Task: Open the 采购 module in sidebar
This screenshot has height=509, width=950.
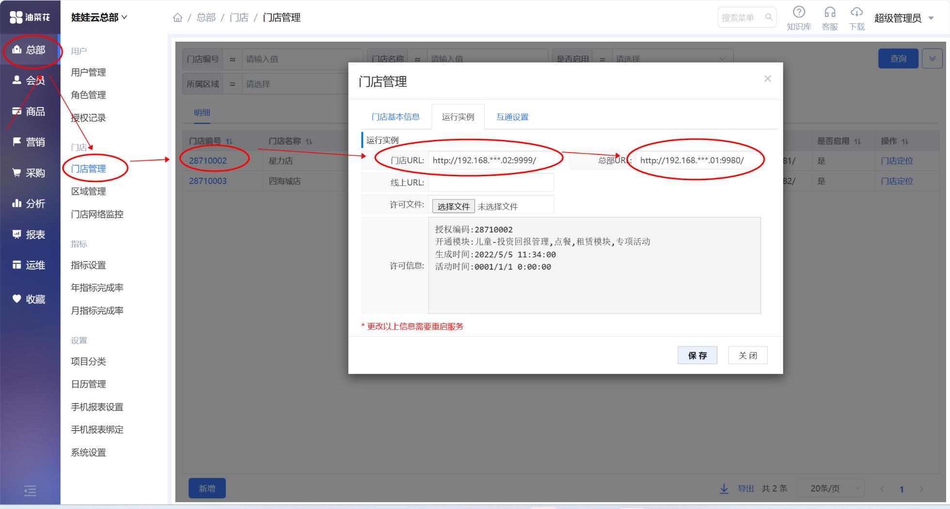Action: pos(29,173)
